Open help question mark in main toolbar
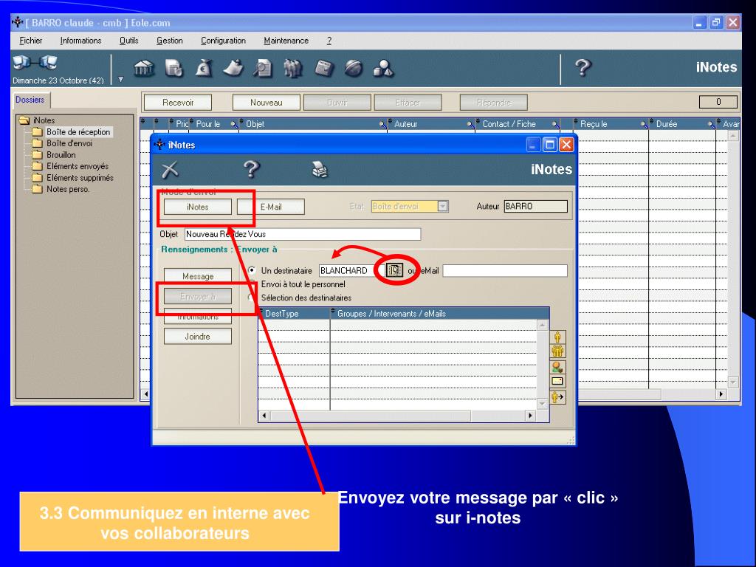 pos(583,68)
